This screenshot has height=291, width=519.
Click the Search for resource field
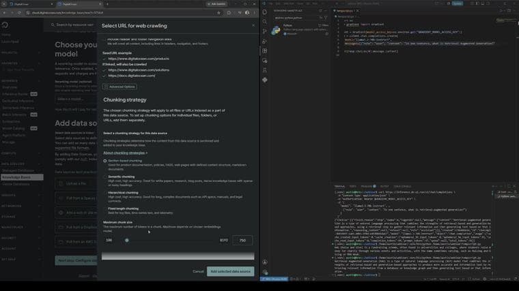tap(74, 25)
